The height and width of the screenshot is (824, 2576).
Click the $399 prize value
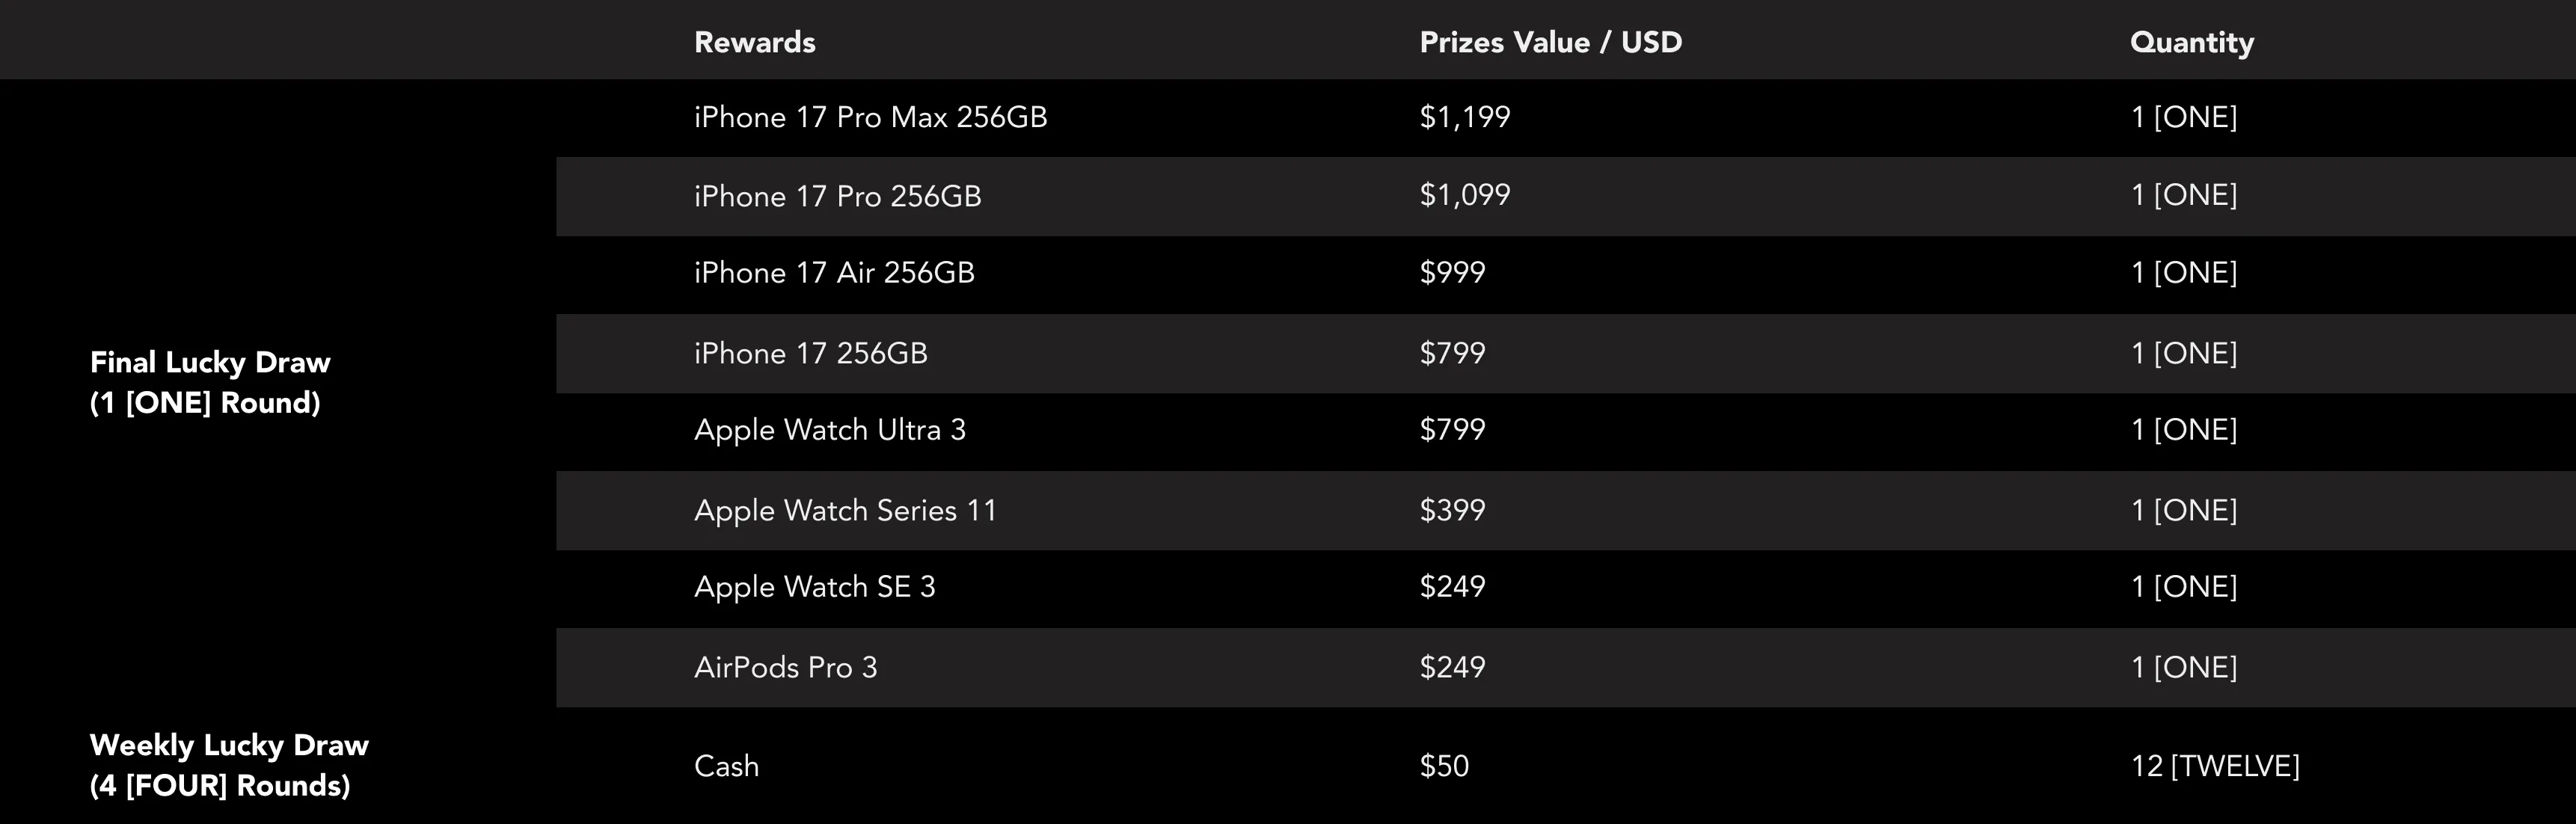1452,510
